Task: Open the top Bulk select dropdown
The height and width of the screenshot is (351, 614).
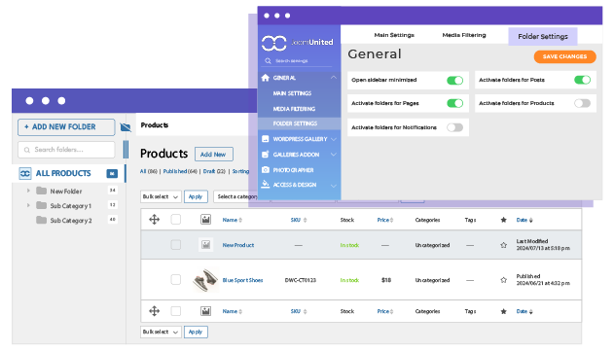Action: [x=161, y=196]
